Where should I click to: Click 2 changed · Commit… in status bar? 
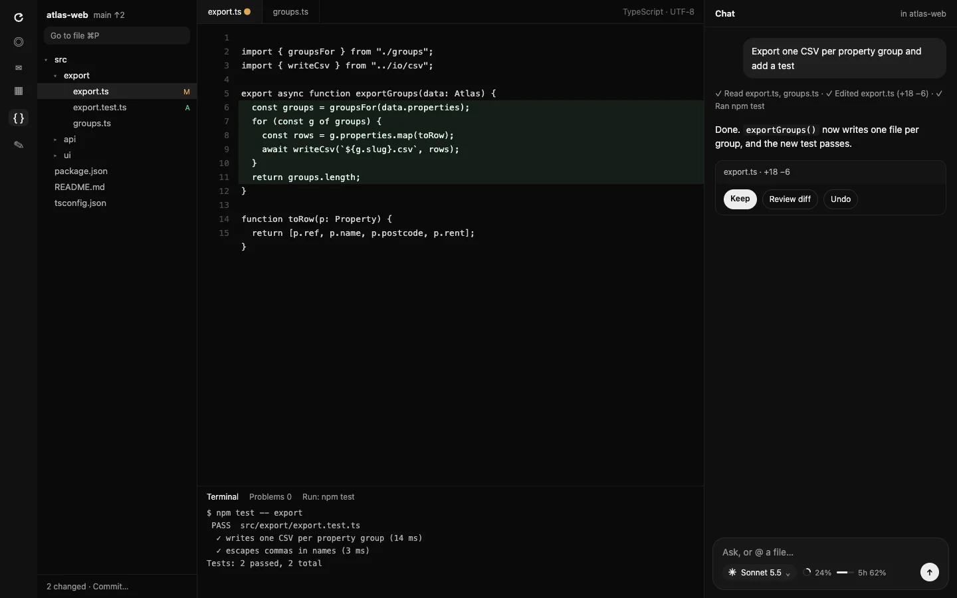[x=87, y=587]
